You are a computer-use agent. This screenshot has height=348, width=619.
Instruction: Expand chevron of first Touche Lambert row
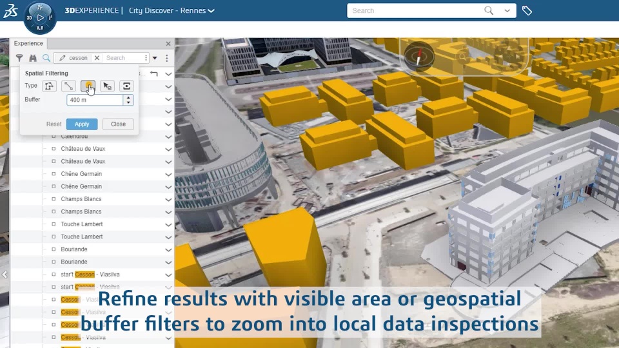tap(168, 225)
